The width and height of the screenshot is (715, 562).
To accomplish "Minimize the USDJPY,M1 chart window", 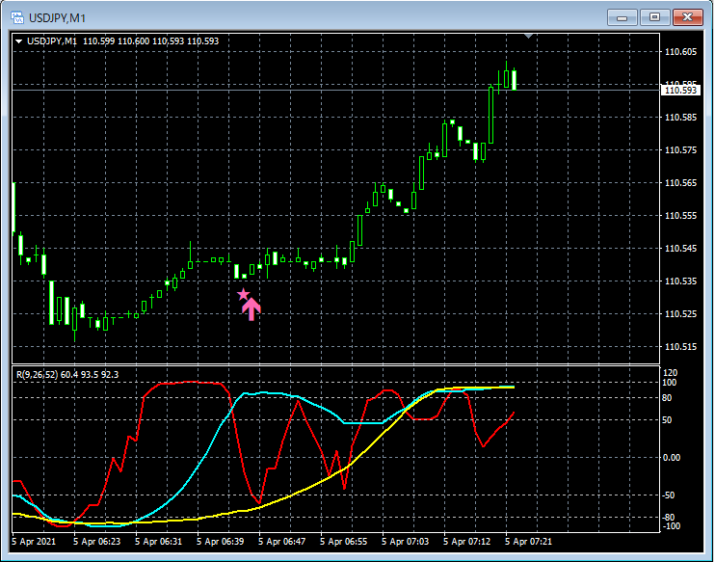I will point(622,17).
